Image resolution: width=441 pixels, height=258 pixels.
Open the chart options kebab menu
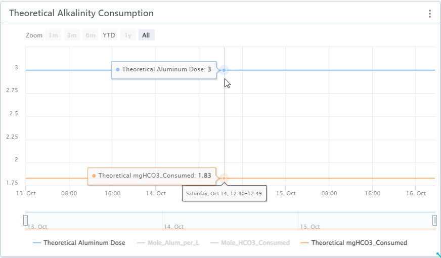pyautogui.click(x=429, y=14)
